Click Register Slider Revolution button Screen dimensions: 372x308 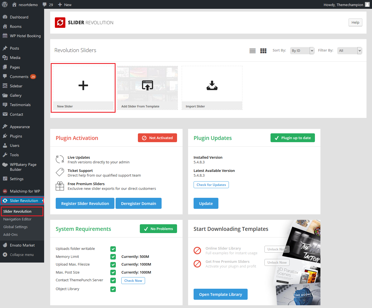point(85,203)
